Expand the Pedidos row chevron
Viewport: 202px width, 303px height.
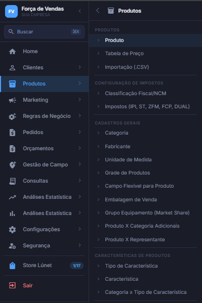point(79,132)
